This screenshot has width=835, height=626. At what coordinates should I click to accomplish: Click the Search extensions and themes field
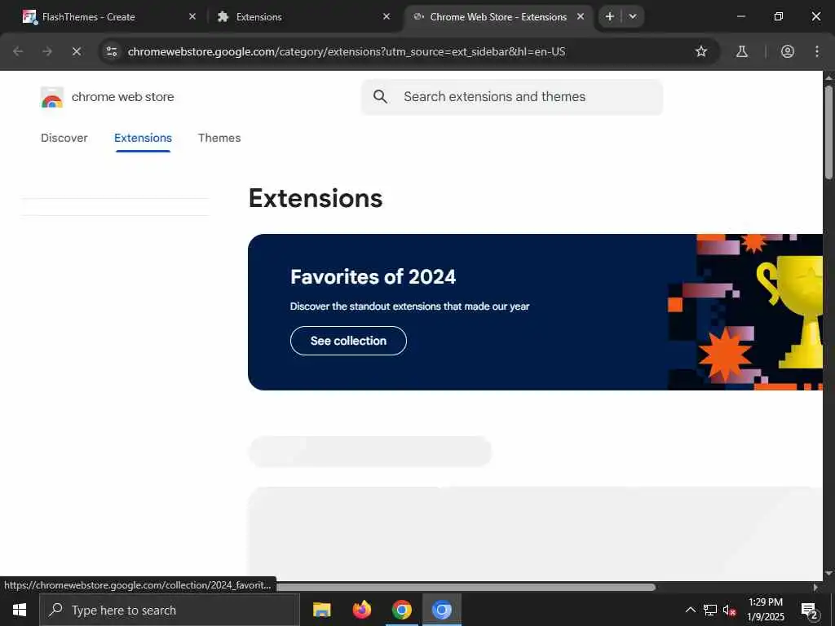[511, 97]
